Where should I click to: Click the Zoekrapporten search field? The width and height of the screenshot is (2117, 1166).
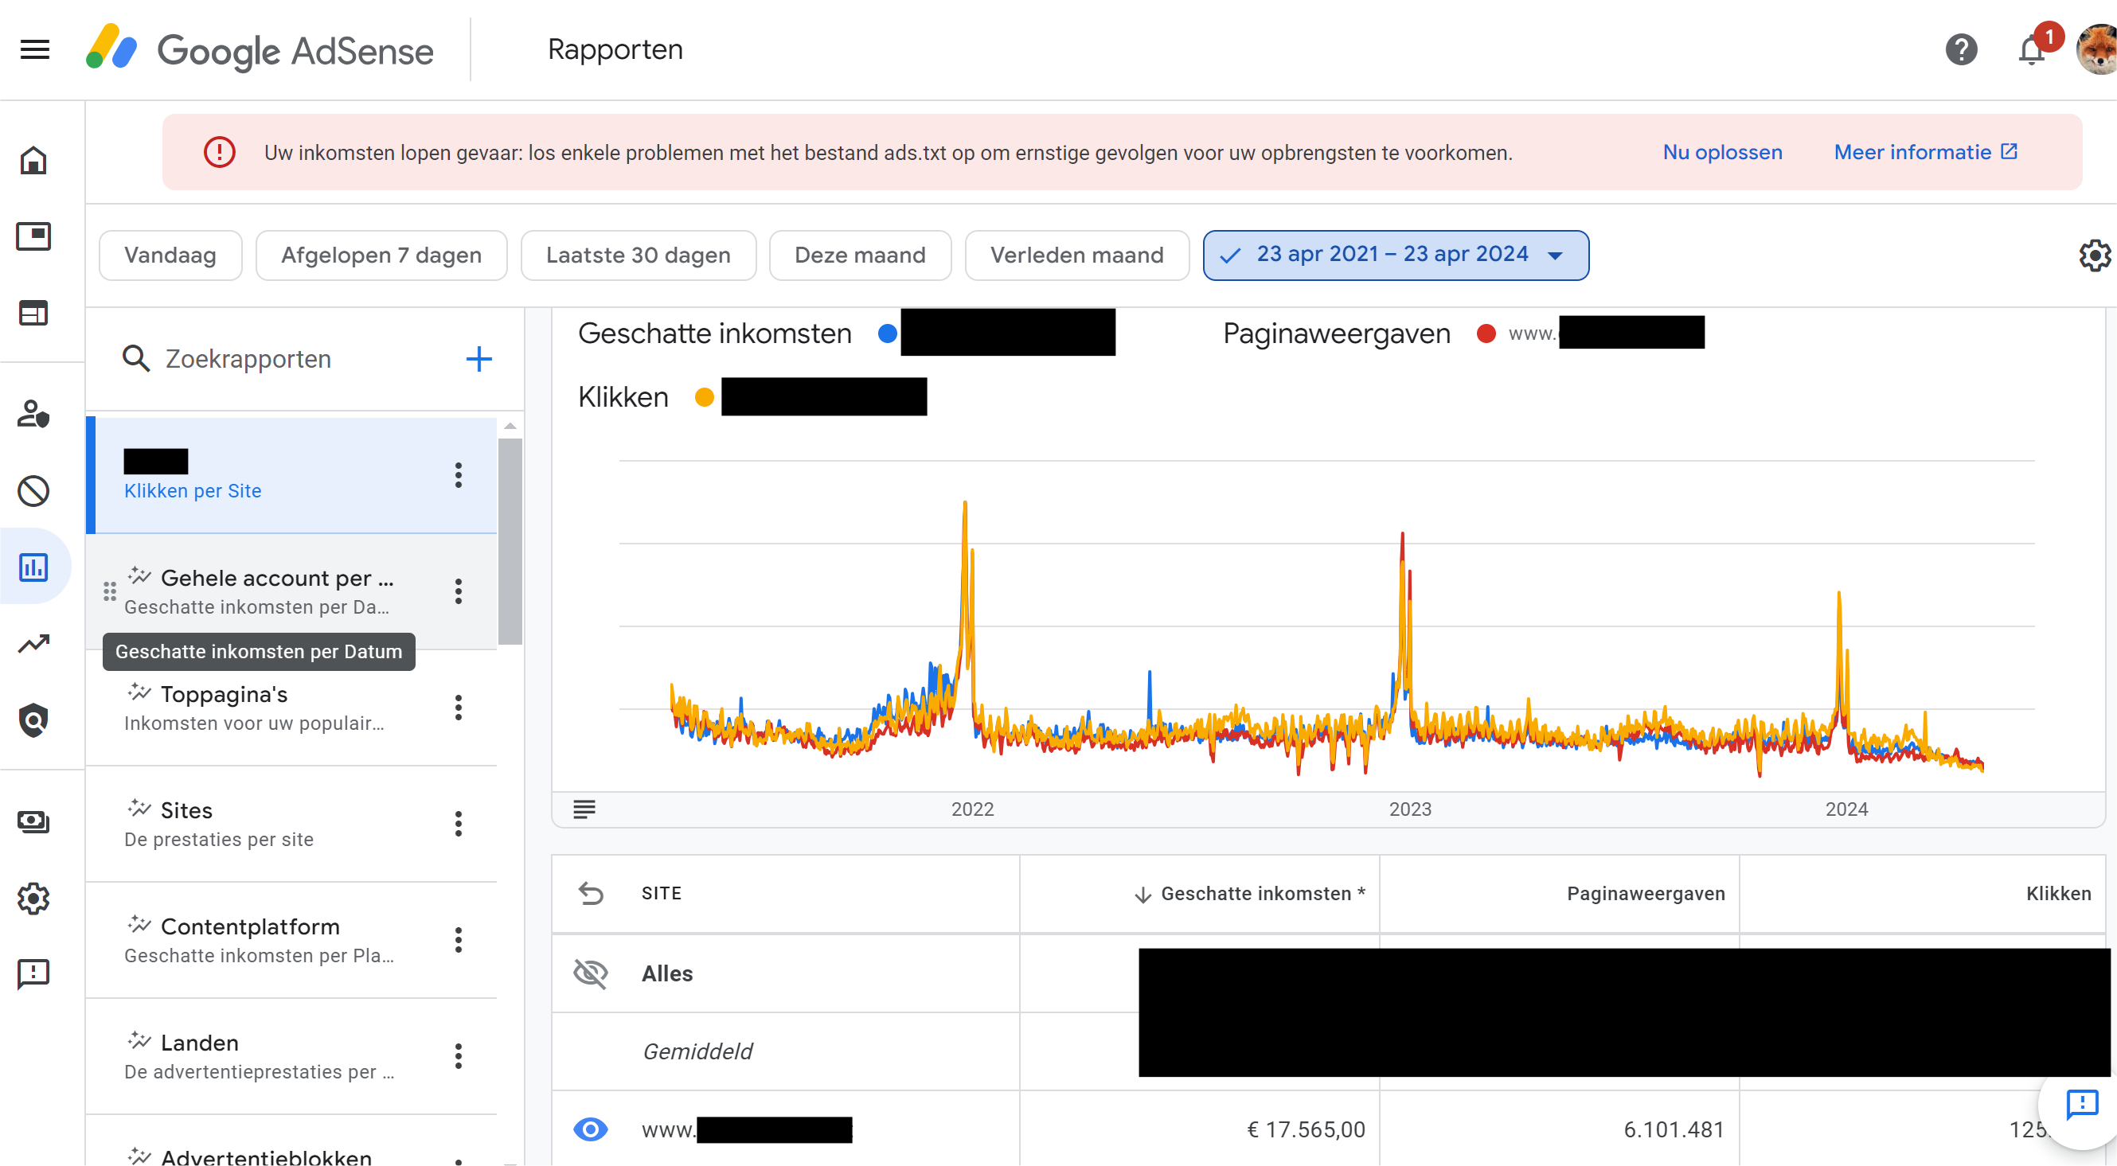[x=304, y=359]
